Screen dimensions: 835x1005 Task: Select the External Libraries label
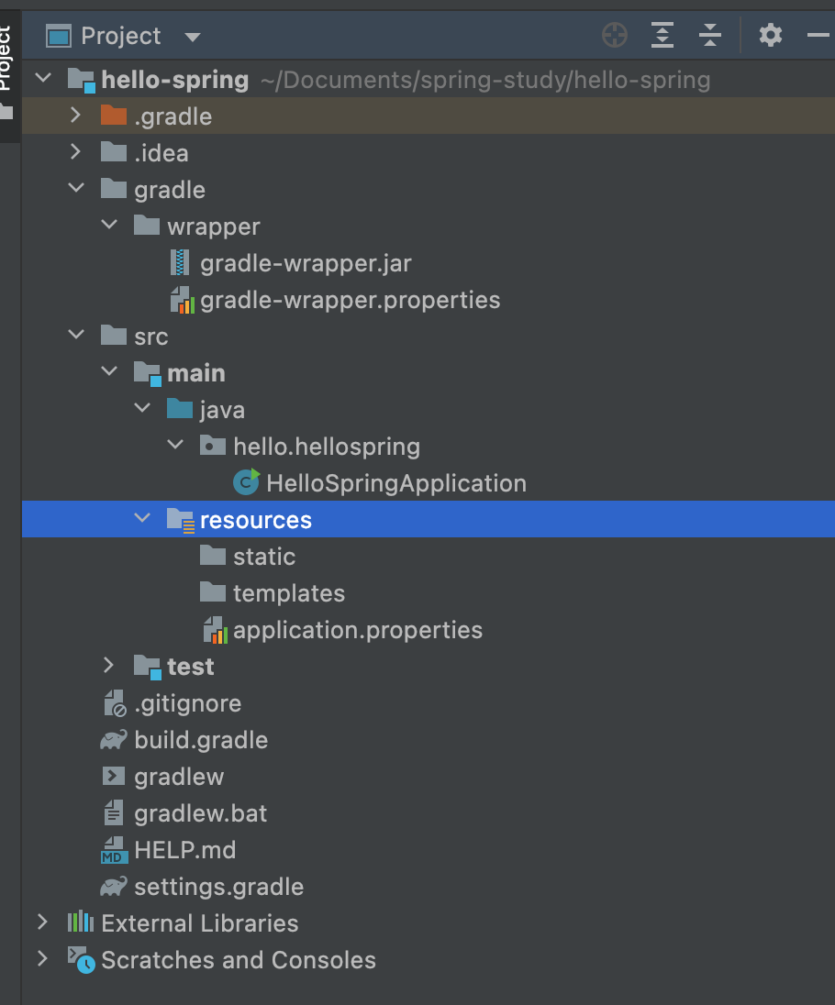click(x=200, y=923)
